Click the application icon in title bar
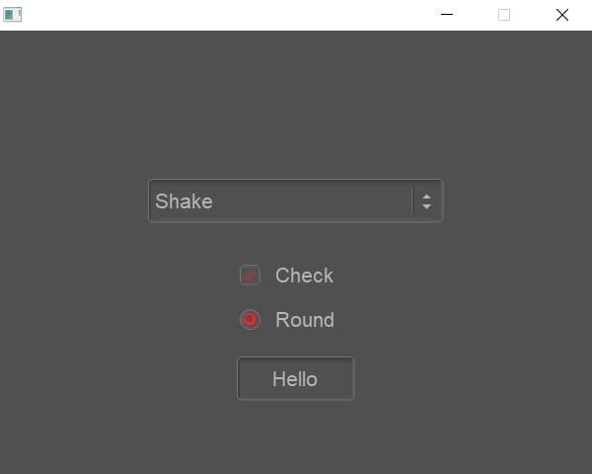592x474 pixels. (x=13, y=15)
